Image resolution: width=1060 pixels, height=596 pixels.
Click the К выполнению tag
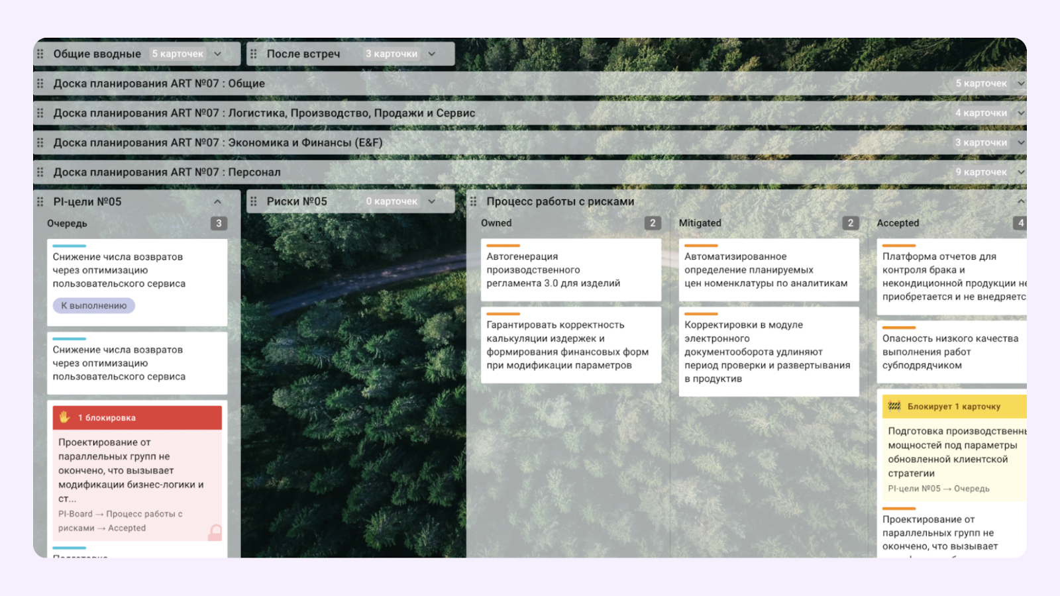[94, 305]
